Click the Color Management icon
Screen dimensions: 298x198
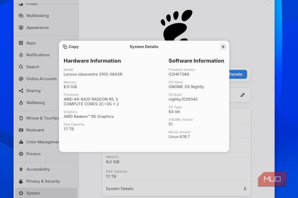pos(21,142)
